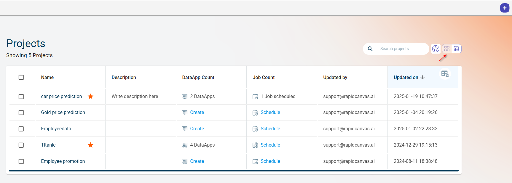Open the car price prediction project

pyautogui.click(x=61, y=97)
